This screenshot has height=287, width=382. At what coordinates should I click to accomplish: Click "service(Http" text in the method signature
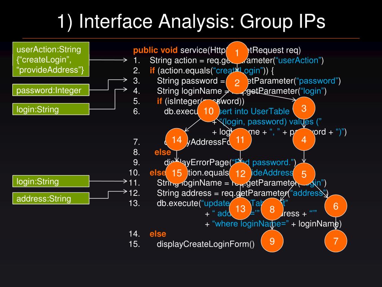click(x=203, y=50)
